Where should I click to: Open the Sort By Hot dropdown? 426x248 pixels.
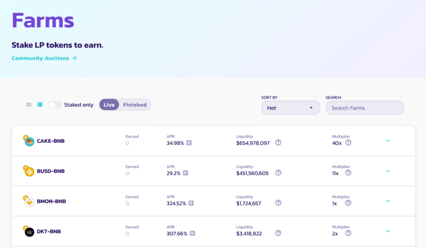tap(291, 108)
